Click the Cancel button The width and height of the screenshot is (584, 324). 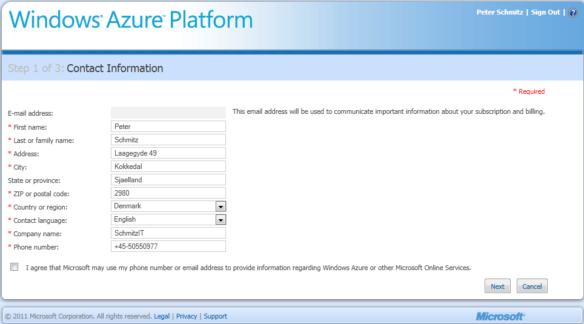532,286
